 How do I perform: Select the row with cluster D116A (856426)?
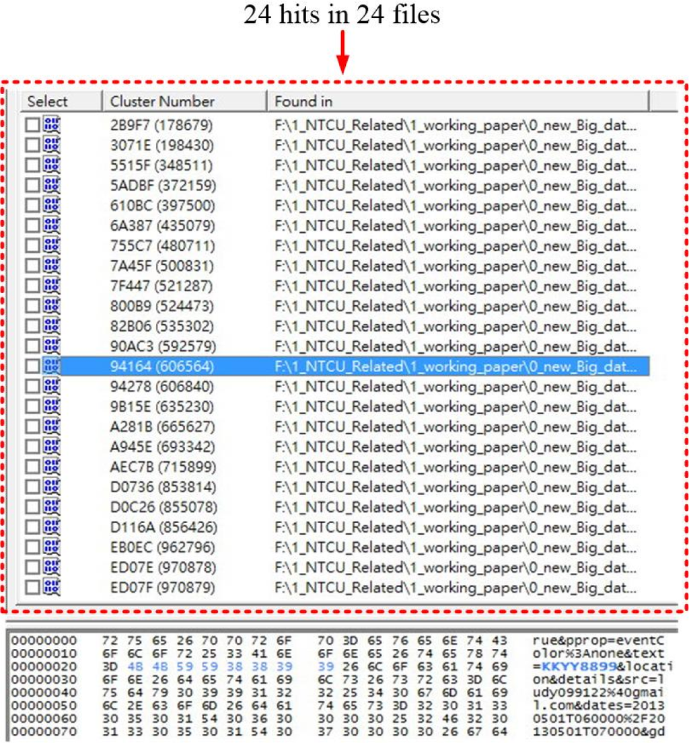coord(161,527)
